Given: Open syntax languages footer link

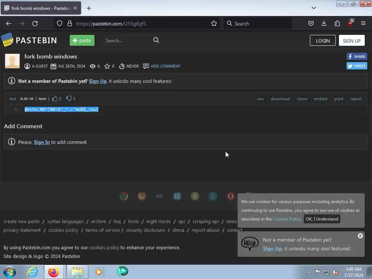Looking at the screenshot, I should [x=65, y=221].
